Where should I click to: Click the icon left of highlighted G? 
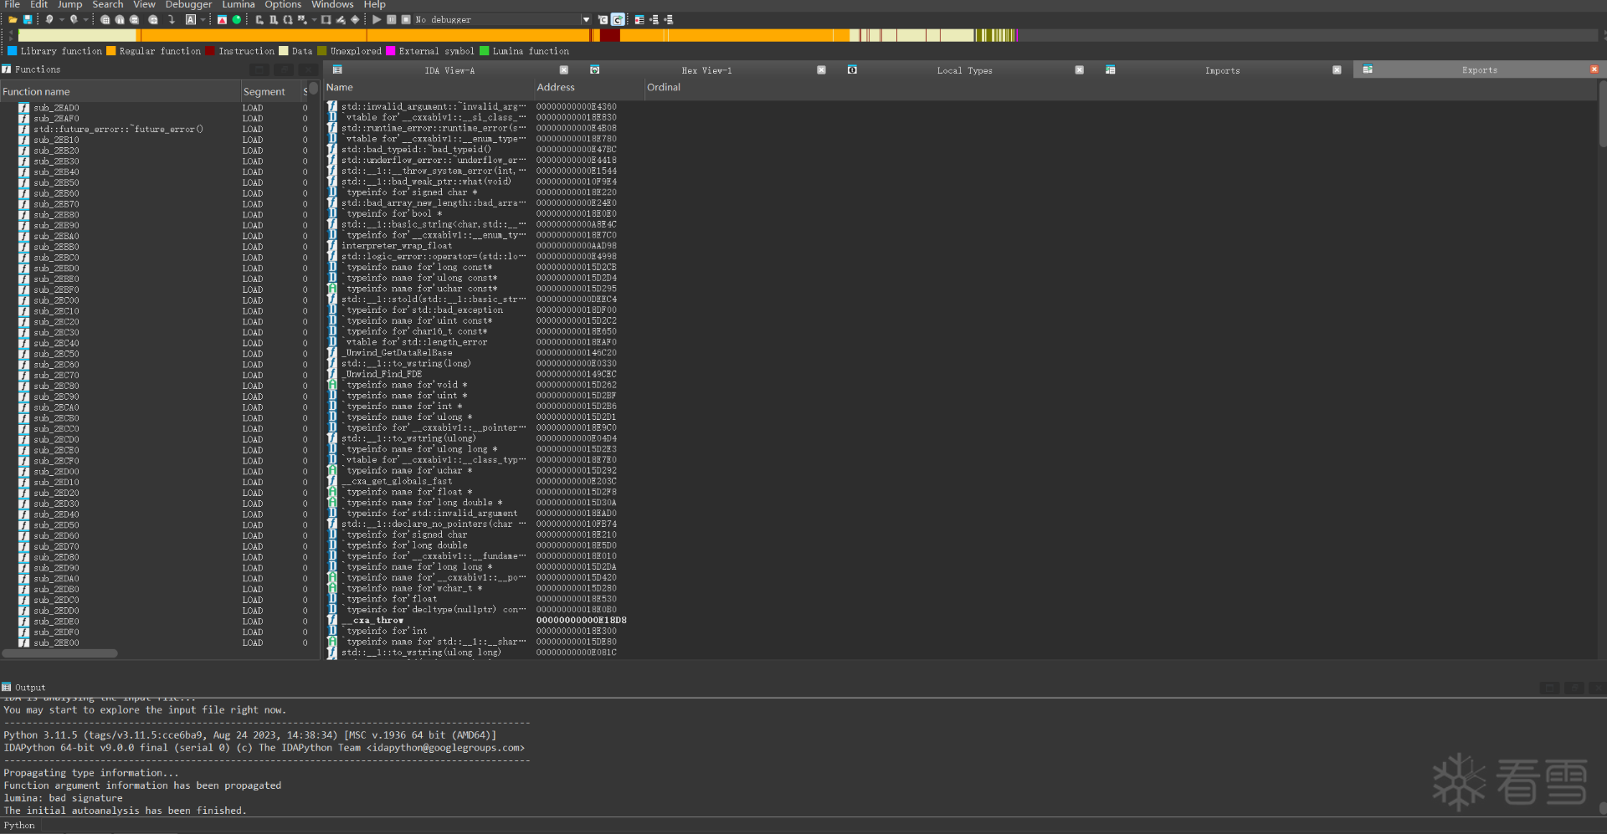click(603, 19)
